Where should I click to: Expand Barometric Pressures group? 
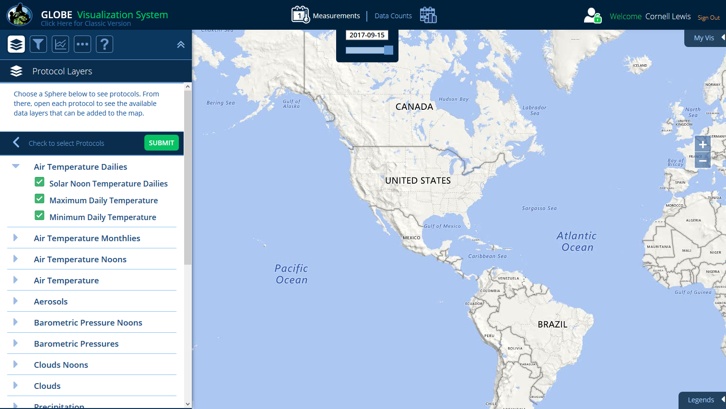point(15,343)
